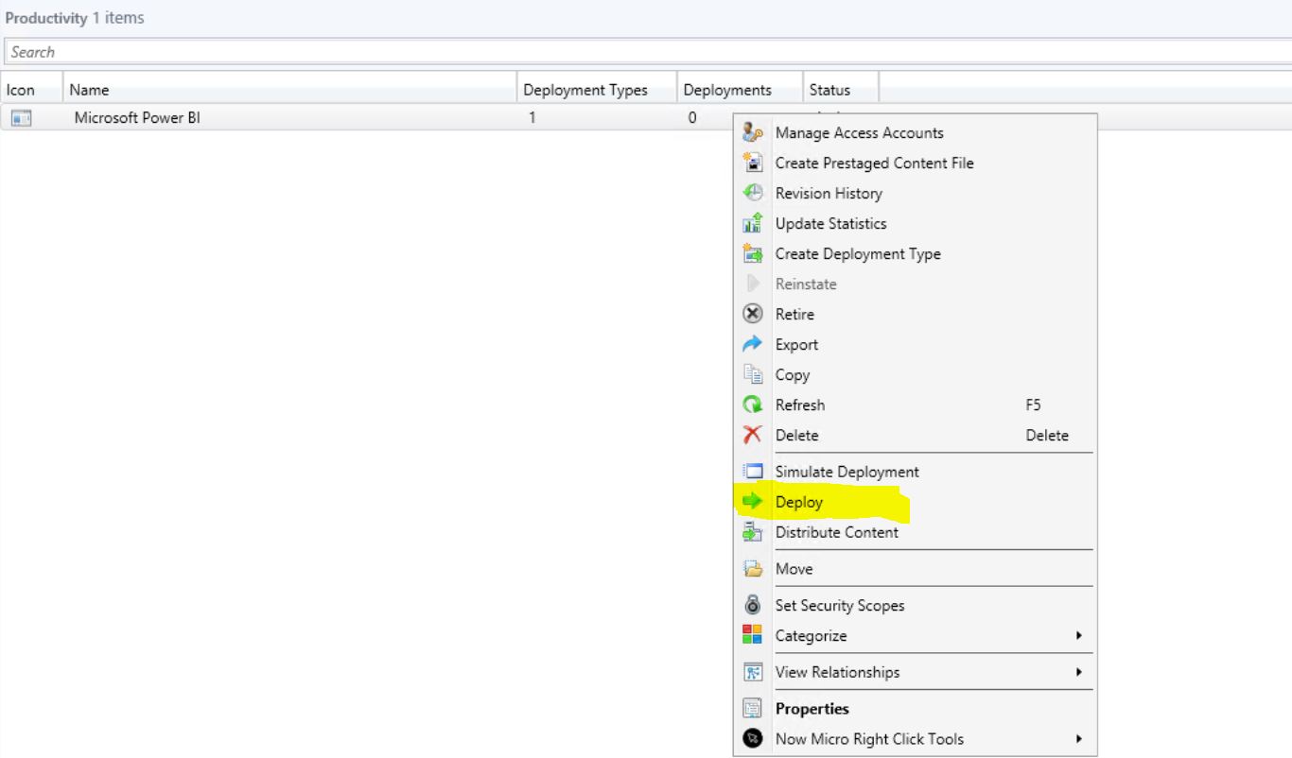The height and width of the screenshot is (758, 1292).
Task: Sort by the Status column header
Action: (841, 90)
